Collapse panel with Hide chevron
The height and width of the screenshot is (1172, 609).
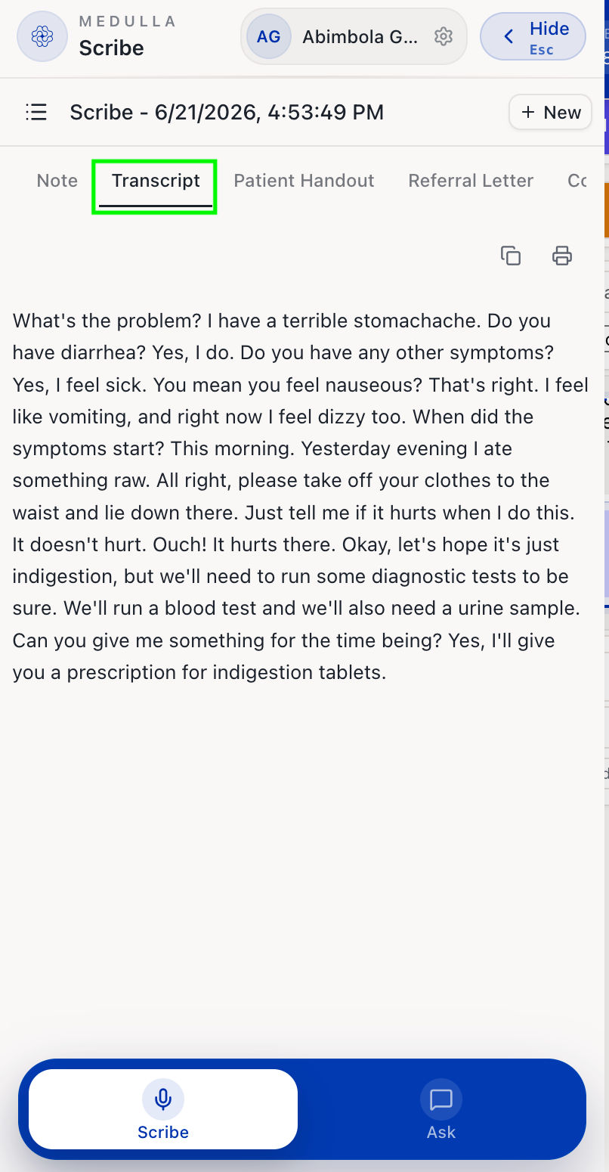(509, 36)
